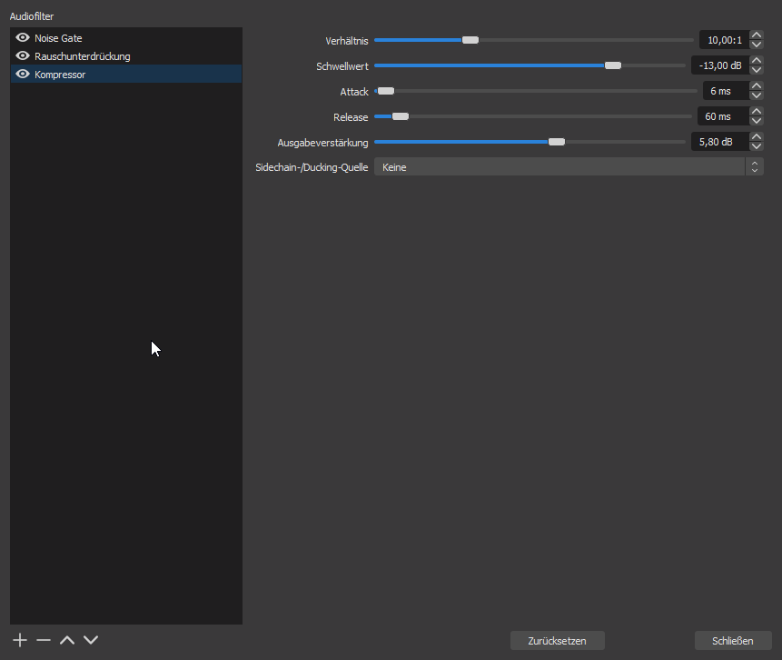This screenshot has height=660, width=782.
Task: Select Rauschunterdrückung in the filter list
Action: [x=82, y=56]
